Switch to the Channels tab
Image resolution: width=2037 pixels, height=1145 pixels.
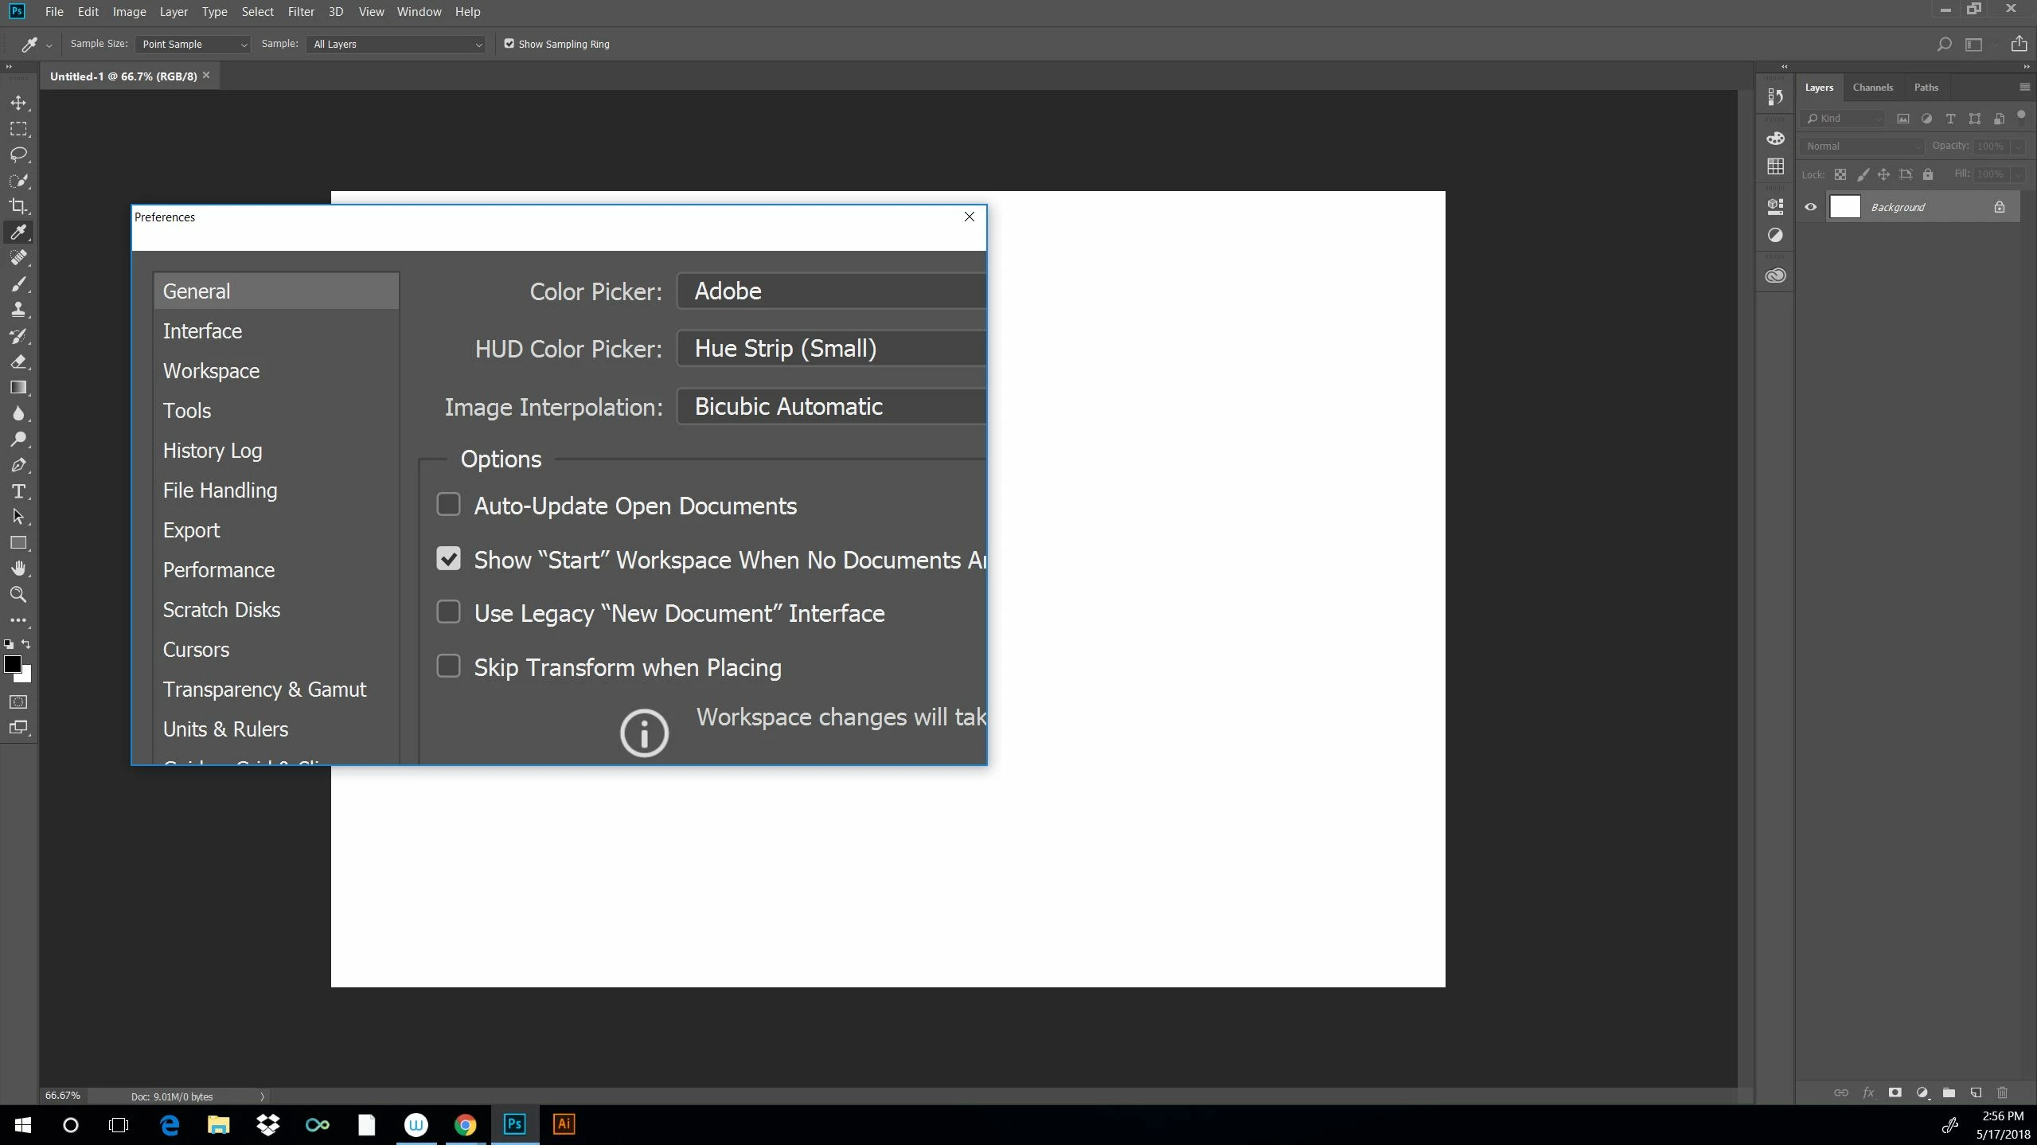pos(1872,88)
